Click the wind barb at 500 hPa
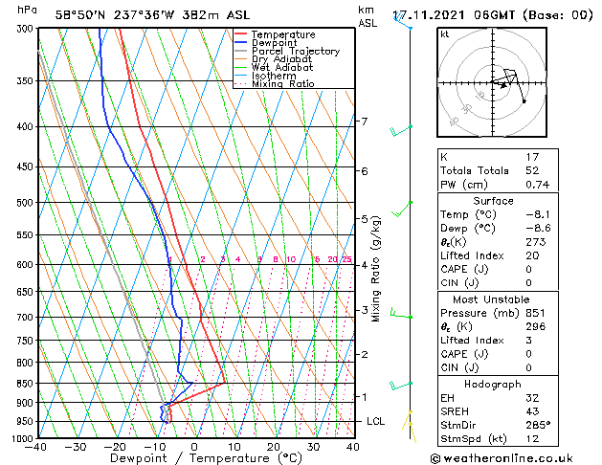602x465 pixels. [401, 209]
